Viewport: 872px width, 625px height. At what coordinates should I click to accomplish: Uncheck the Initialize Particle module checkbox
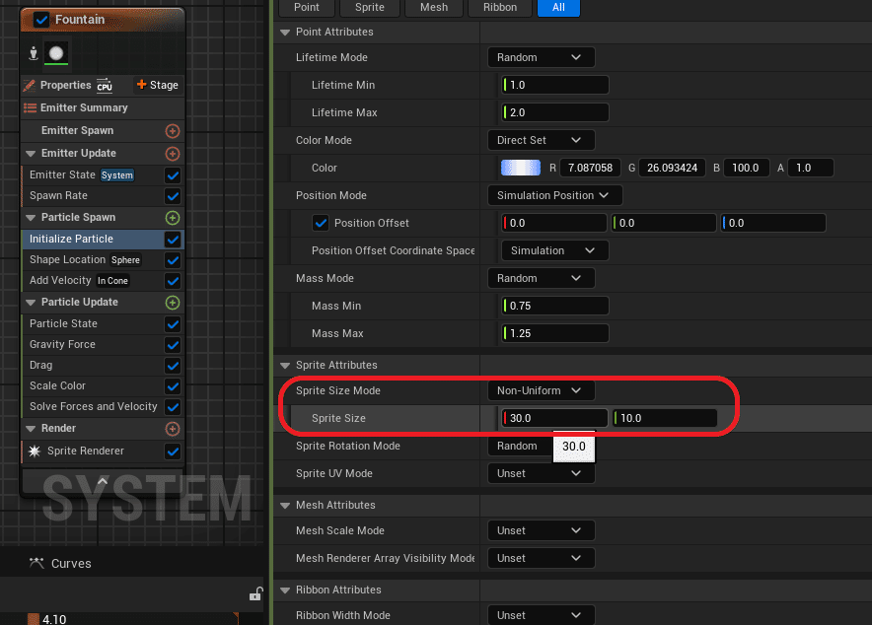coord(173,240)
